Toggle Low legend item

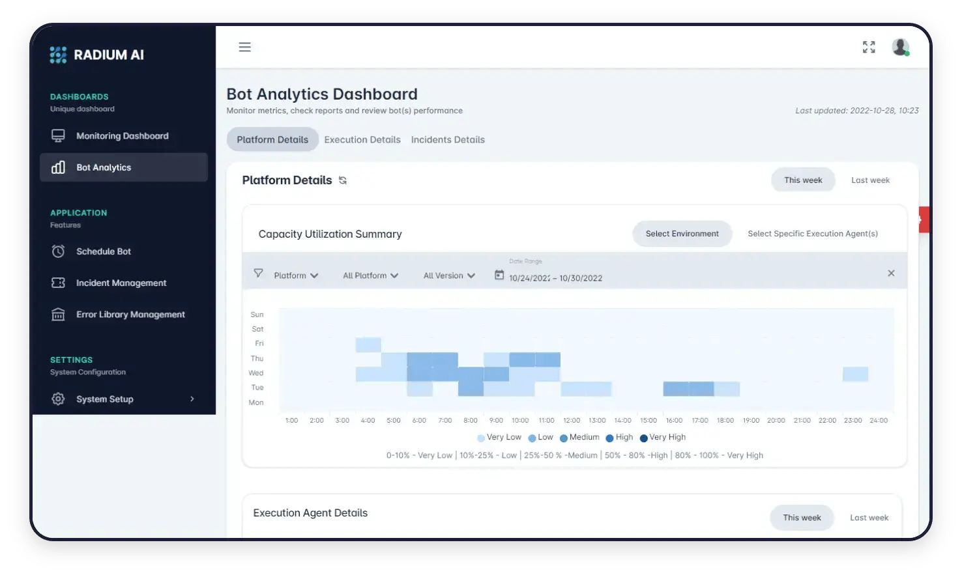(x=541, y=438)
